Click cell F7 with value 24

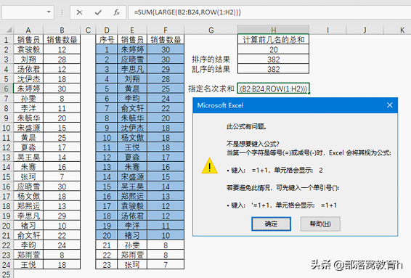166,99
